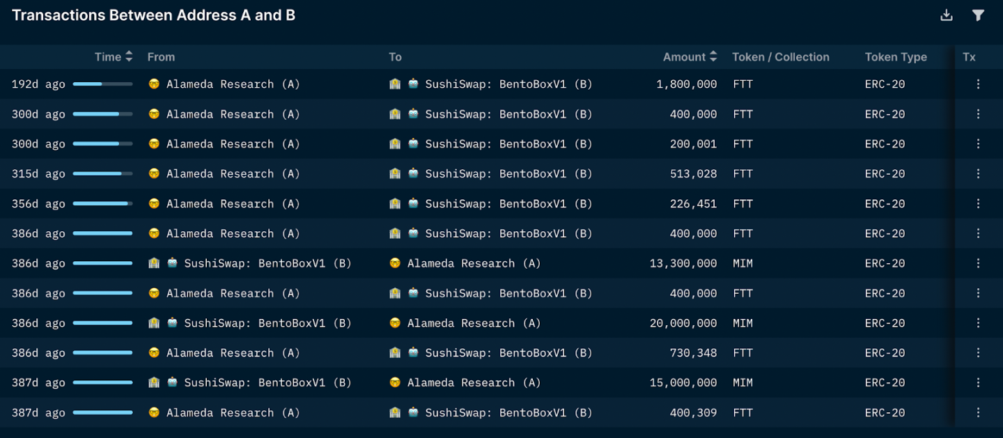This screenshot has width=1003, height=438.
Task: Open the three-dot menu for the 20,000,000 MIM row
Action: pyautogui.click(x=978, y=323)
